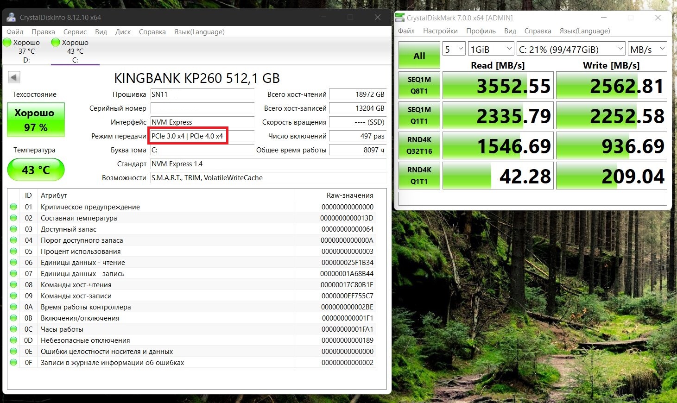
Task: Click the 43 °C temperature indicator button
Action: point(36,170)
